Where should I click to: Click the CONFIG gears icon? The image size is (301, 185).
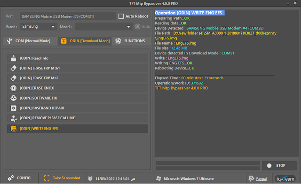11,178
